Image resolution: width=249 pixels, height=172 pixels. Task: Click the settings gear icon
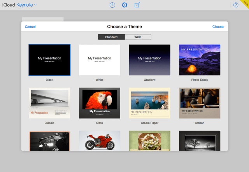click(x=124, y=5)
